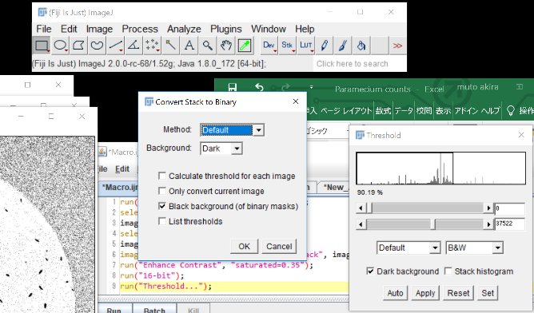
Task: Open the ImageJ File menu
Action: (x=44, y=29)
